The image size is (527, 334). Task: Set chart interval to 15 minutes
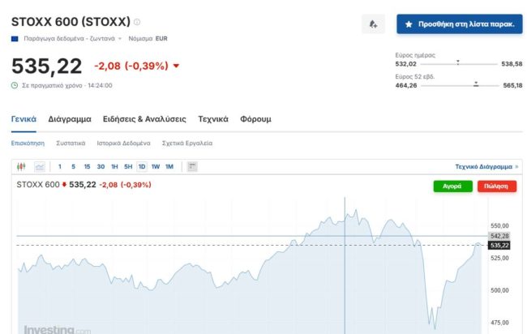click(87, 167)
